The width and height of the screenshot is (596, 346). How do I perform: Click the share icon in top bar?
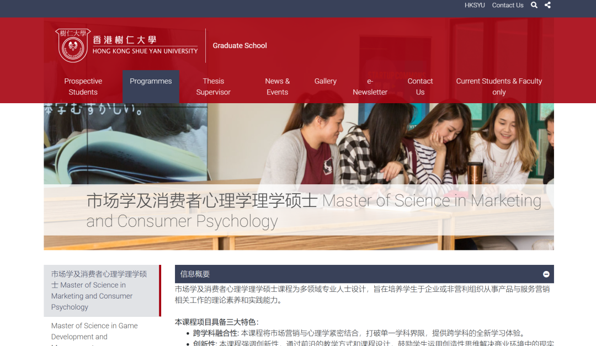click(x=547, y=6)
